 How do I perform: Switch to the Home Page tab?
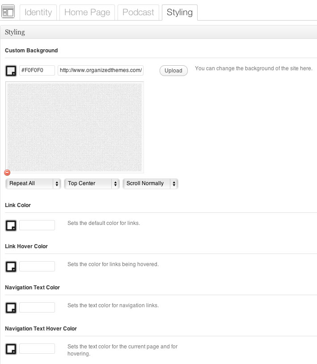pyautogui.click(x=87, y=12)
